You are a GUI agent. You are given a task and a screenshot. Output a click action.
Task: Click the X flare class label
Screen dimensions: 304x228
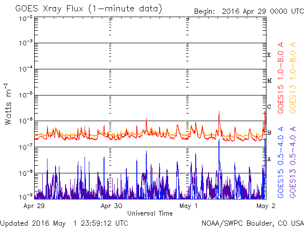(269, 55)
